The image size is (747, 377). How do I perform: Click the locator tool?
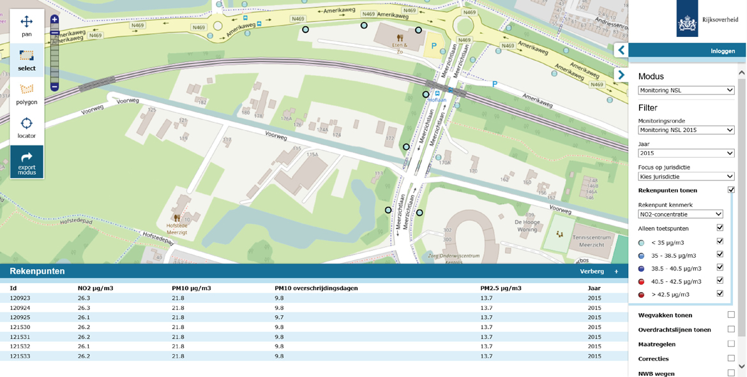[26, 128]
